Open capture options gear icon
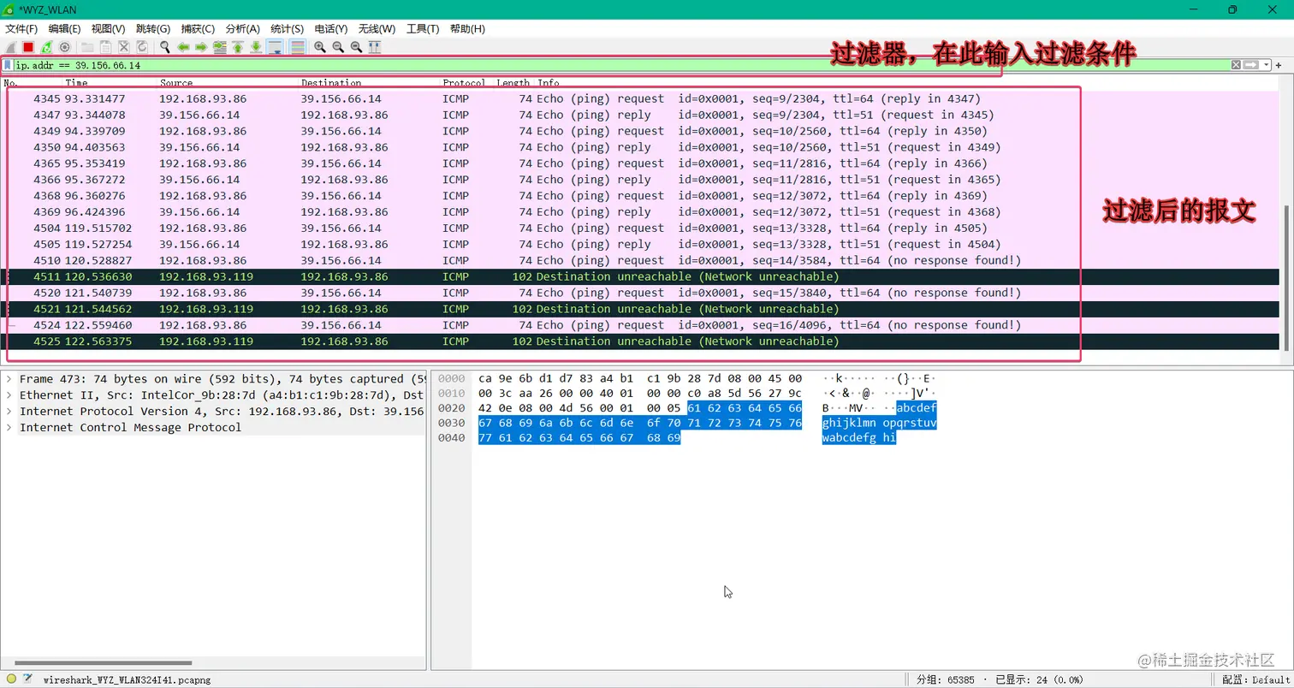This screenshot has height=688, width=1294. click(64, 47)
